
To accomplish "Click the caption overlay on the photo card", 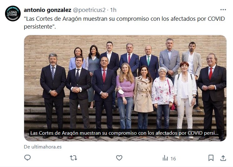I will click(124, 133).
